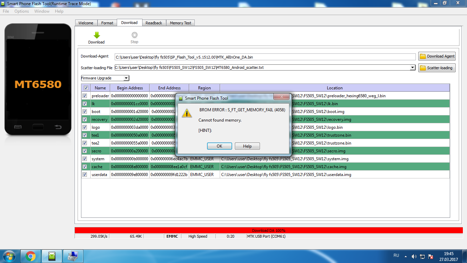Switch to the Format tab
This screenshot has height=263, width=467.
pyautogui.click(x=107, y=23)
